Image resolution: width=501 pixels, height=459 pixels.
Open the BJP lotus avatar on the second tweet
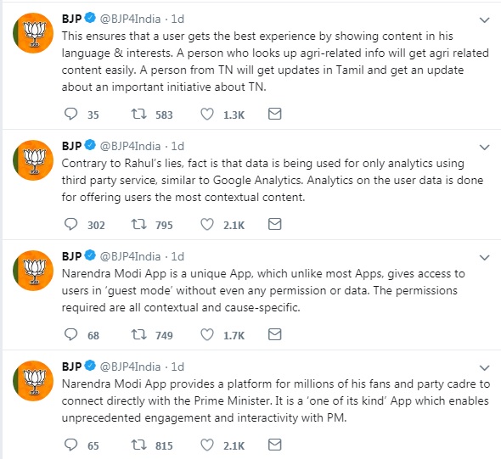[33, 160]
